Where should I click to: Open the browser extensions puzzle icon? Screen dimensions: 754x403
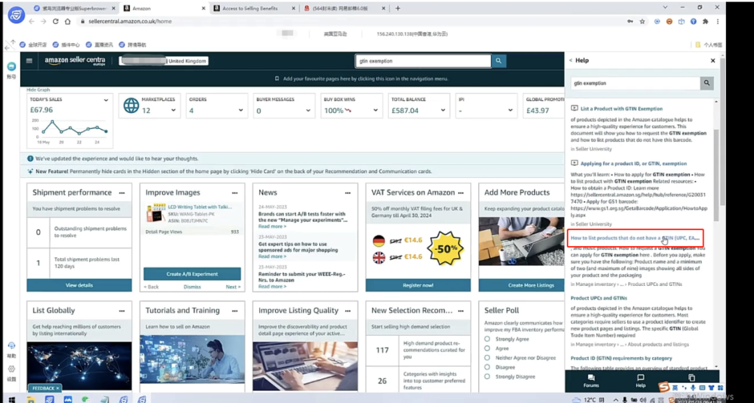click(x=705, y=21)
